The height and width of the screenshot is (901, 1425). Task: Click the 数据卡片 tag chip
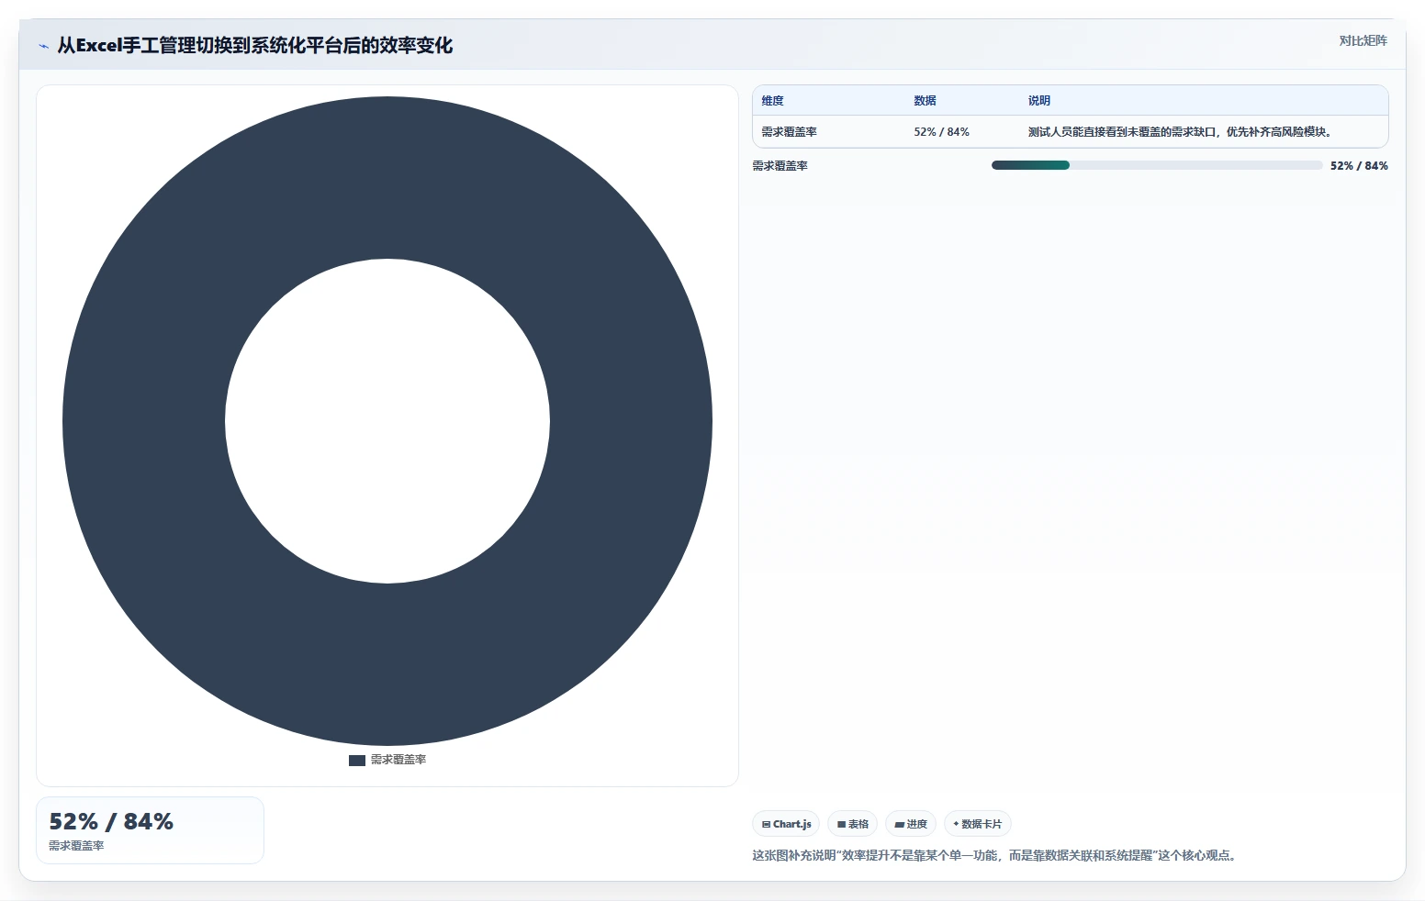pyautogui.click(x=978, y=824)
